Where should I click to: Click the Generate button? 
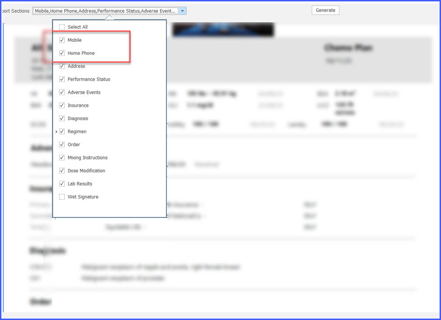pyautogui.click(x=326, y=10)
